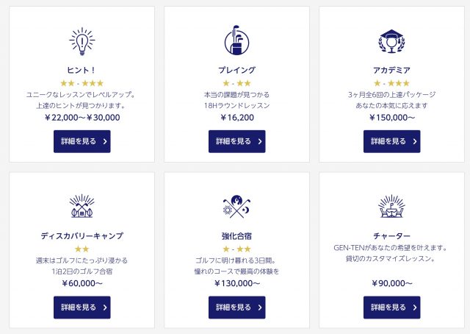Click the light bulb icon for ヒント！
Screen dimensions: 470x334
82,41
